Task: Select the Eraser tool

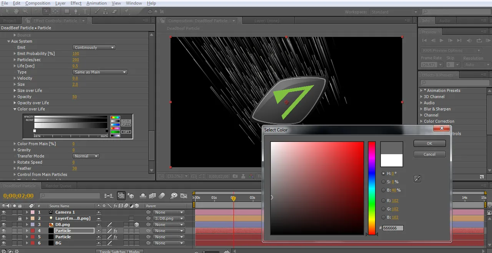Action: coord(115,12)
